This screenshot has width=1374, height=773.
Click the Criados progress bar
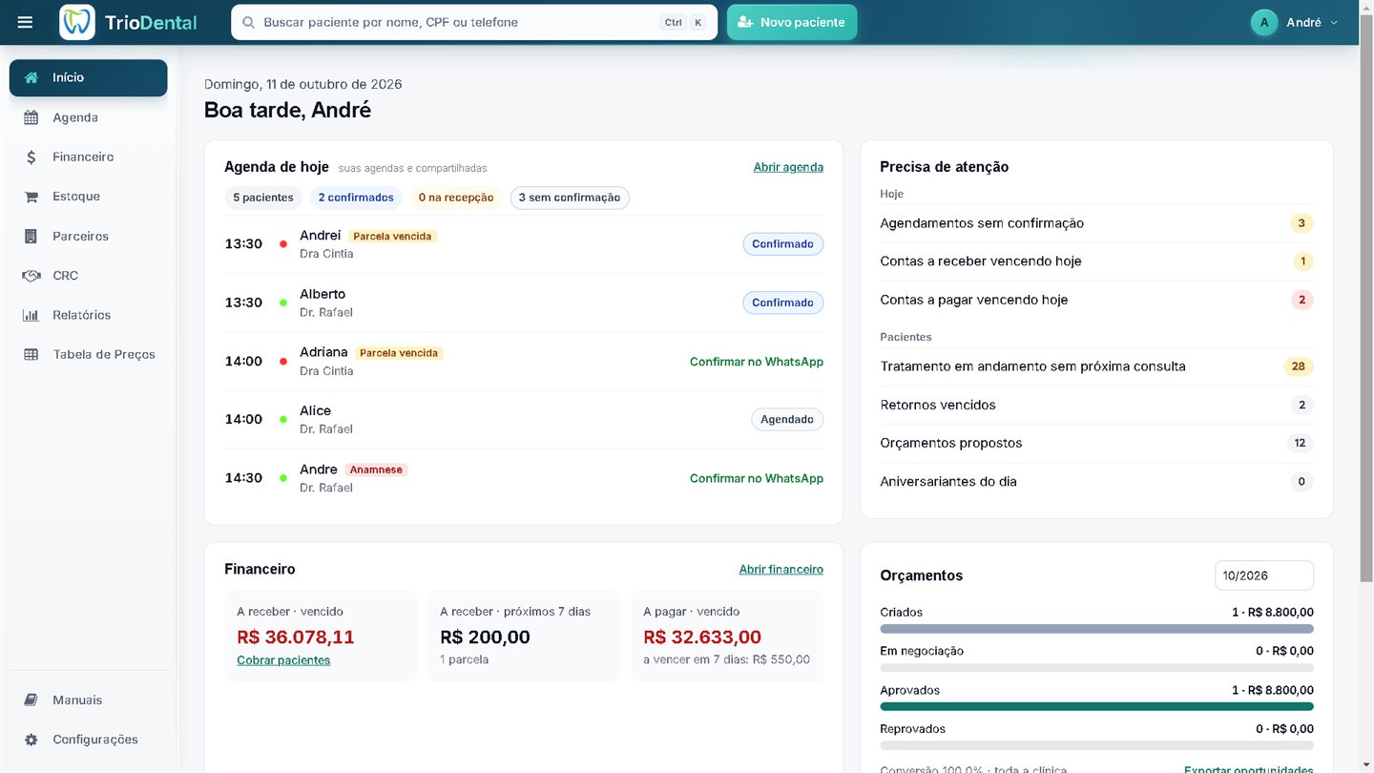1096,629
